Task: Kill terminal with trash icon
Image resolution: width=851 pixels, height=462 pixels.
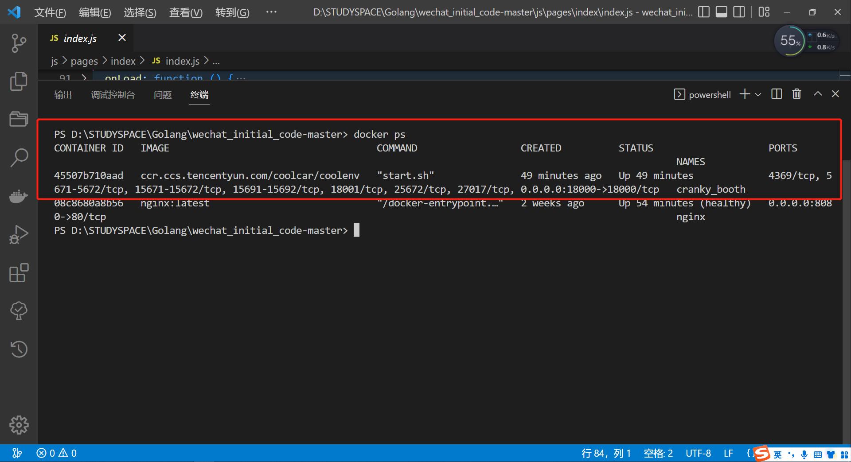Action: tap(796, 94)
